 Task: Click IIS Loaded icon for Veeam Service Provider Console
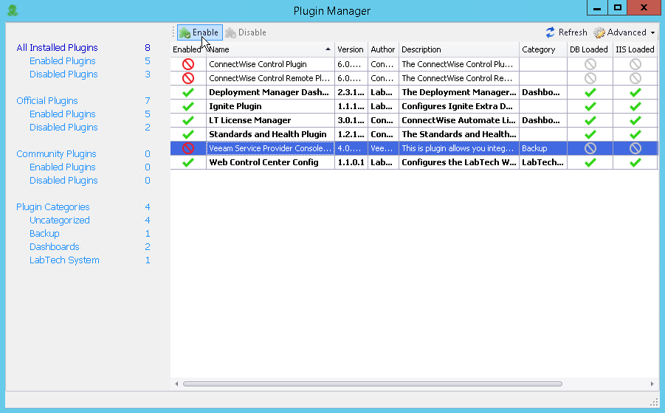635,148
